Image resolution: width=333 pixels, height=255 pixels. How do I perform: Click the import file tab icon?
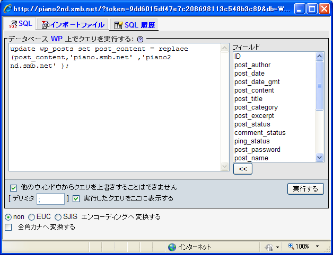tap(45, 25)
